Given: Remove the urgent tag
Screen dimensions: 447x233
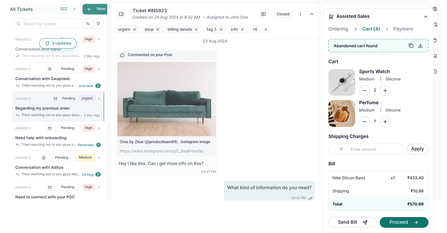Looking at the screenshot, I should tap(135, 29).
